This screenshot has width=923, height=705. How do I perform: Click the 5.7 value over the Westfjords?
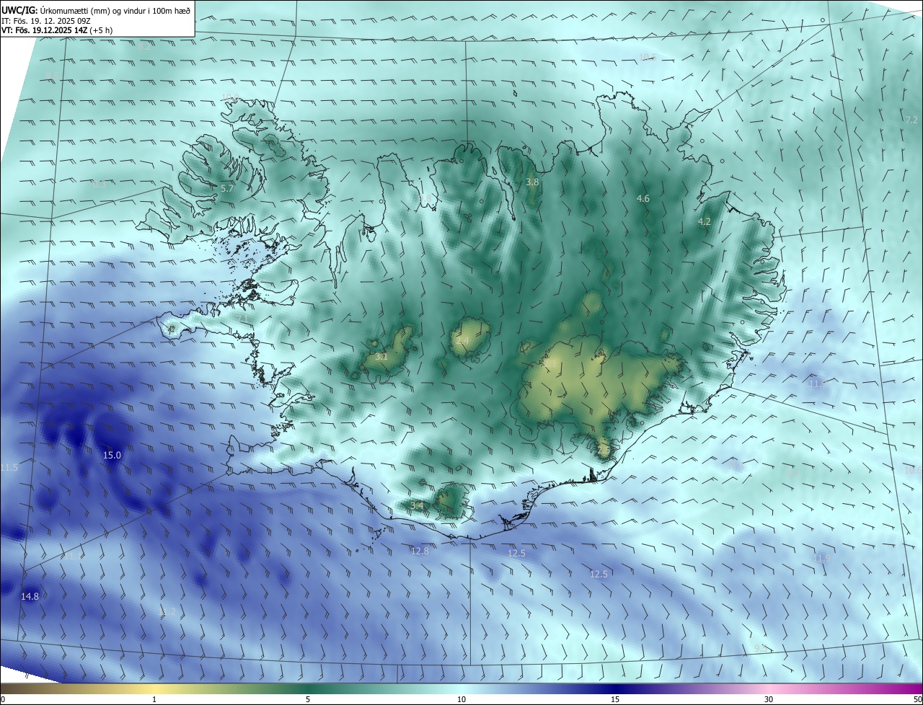(226, 188)
